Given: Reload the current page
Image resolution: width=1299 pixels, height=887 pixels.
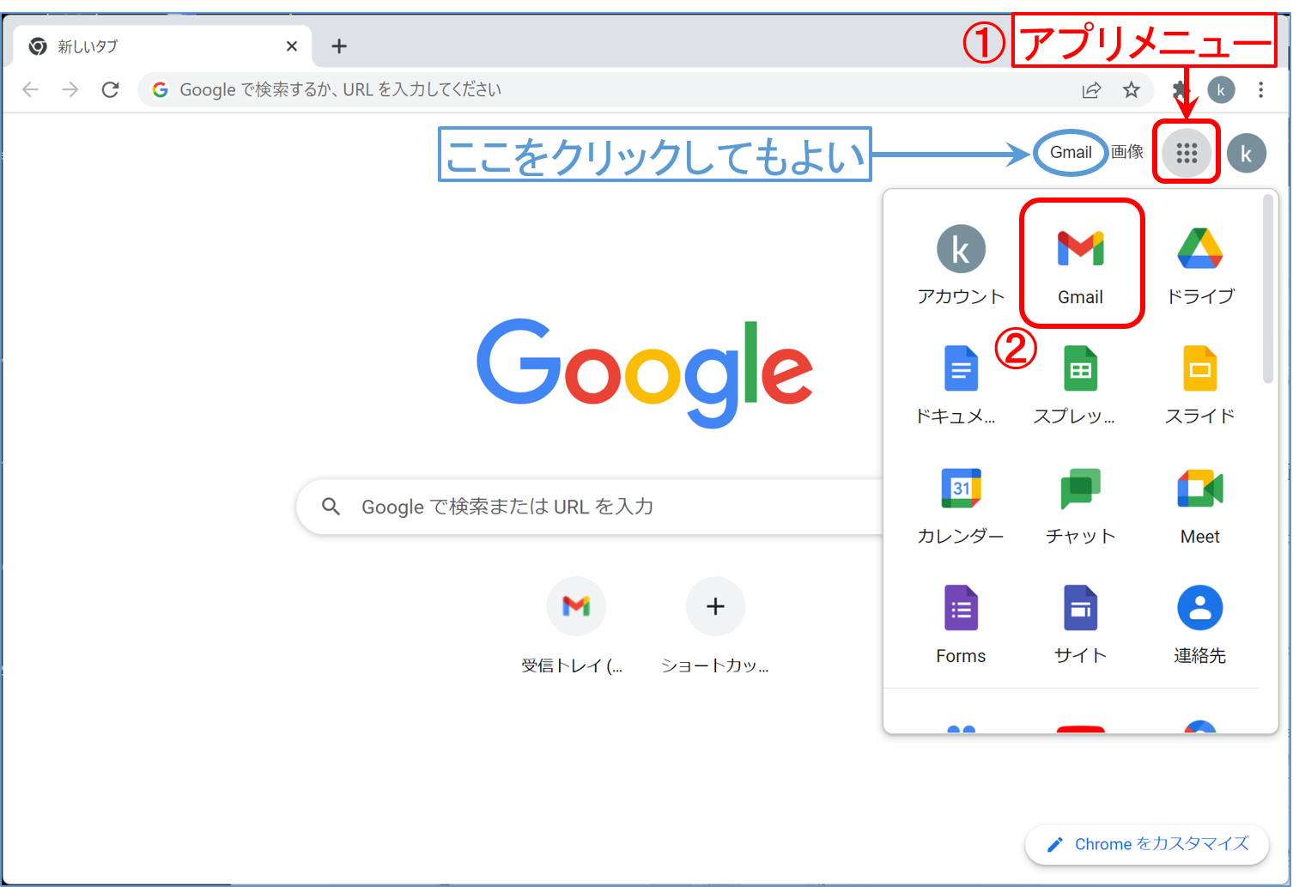Looking at the screenshot, I should 110,89.
